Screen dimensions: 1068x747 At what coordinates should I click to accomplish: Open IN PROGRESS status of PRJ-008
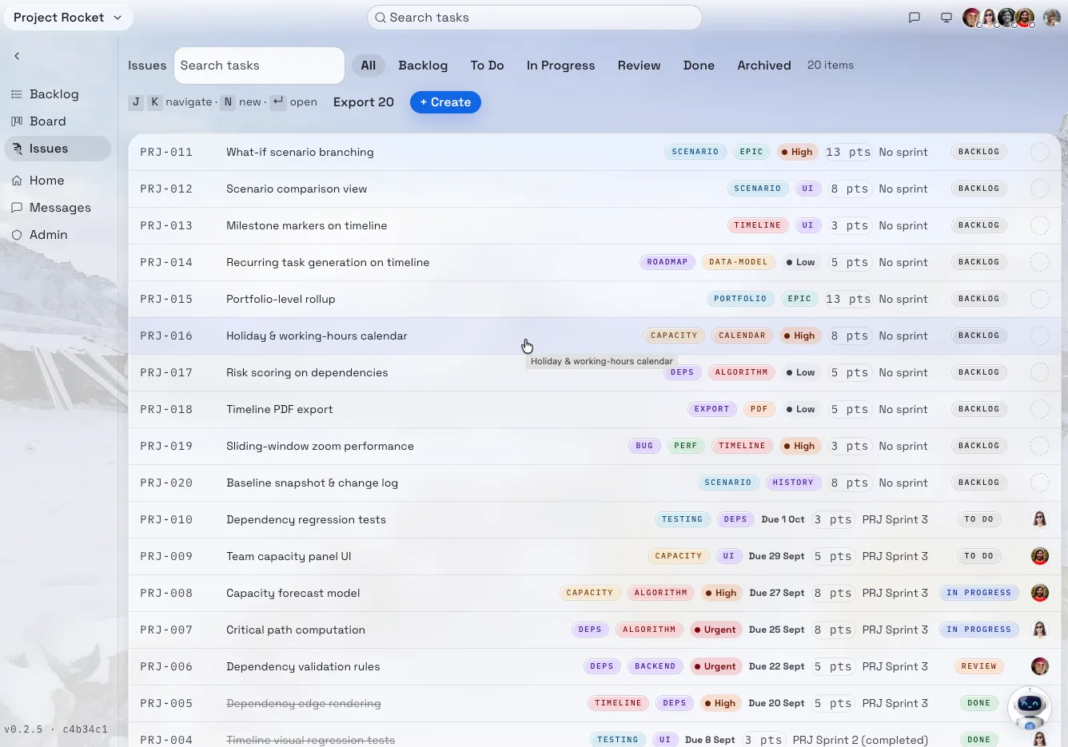[979, 593]
